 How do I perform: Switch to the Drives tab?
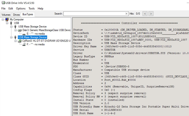click(16, 14)
